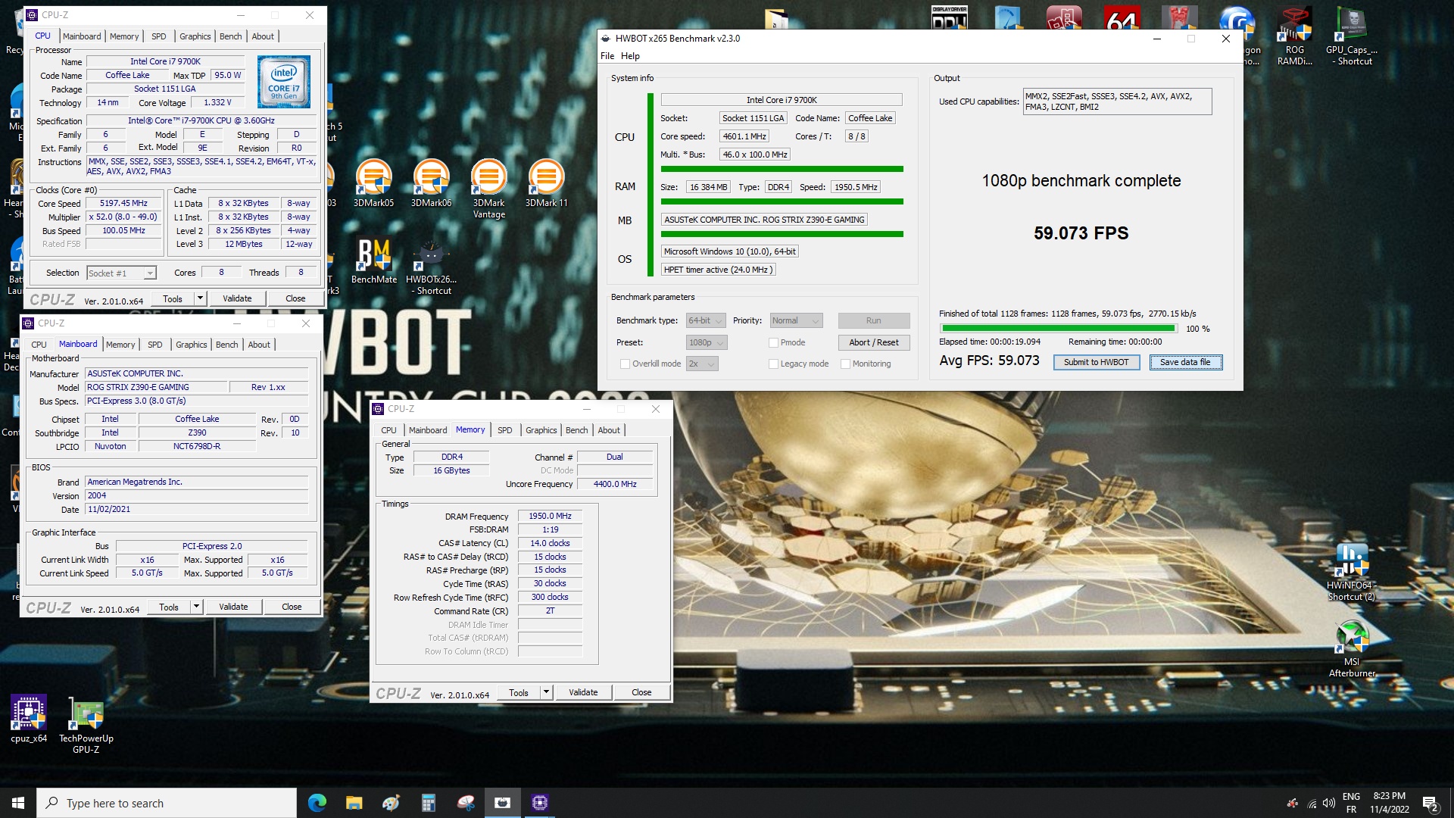Open About tab in Memory CPU-Z window
The width and height of the screenshot is (1454, 818).
[609, 430]
